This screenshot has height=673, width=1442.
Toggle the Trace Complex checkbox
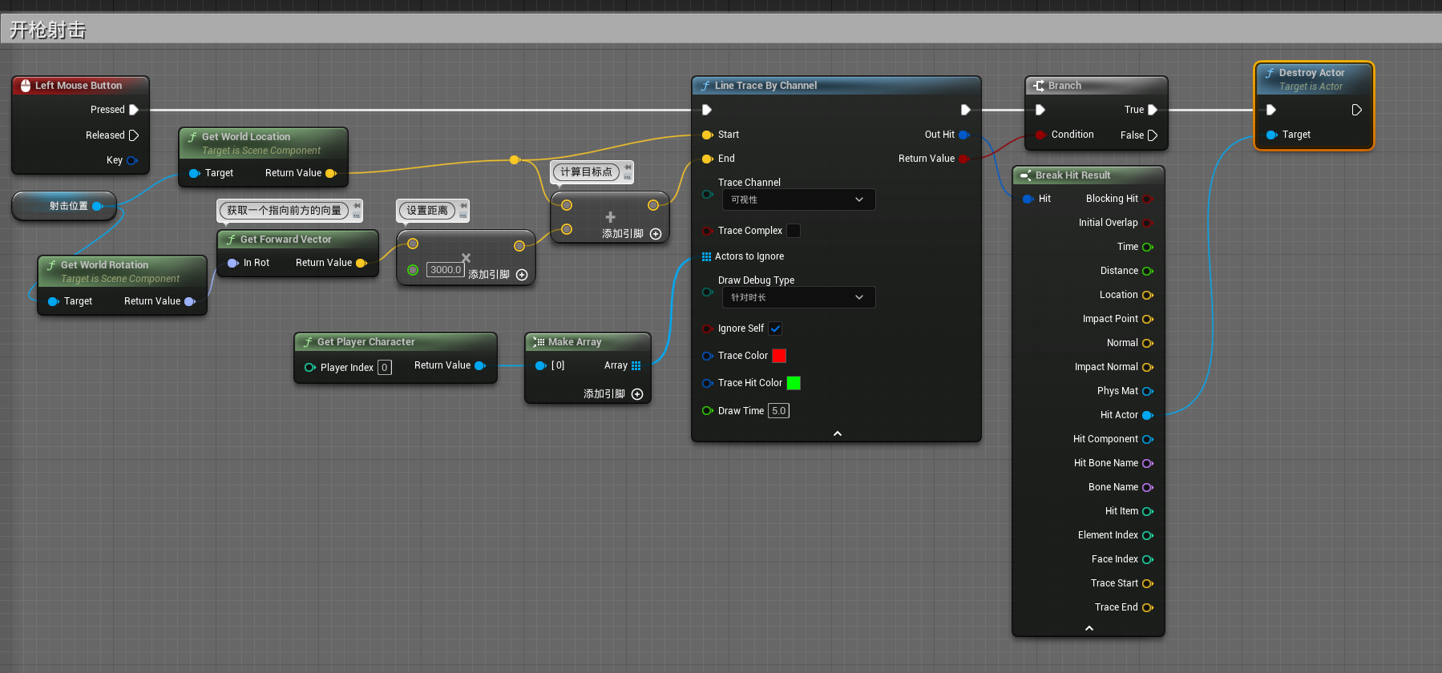tap(794, 231)
